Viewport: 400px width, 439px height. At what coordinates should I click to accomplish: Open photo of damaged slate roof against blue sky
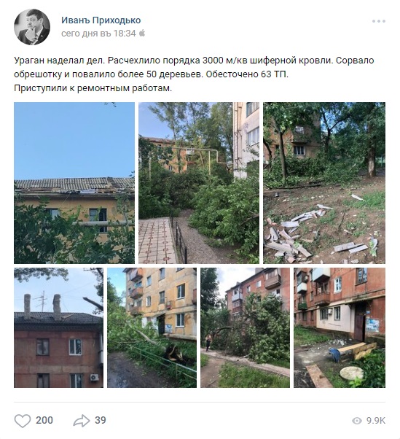(x=74, y=183)
